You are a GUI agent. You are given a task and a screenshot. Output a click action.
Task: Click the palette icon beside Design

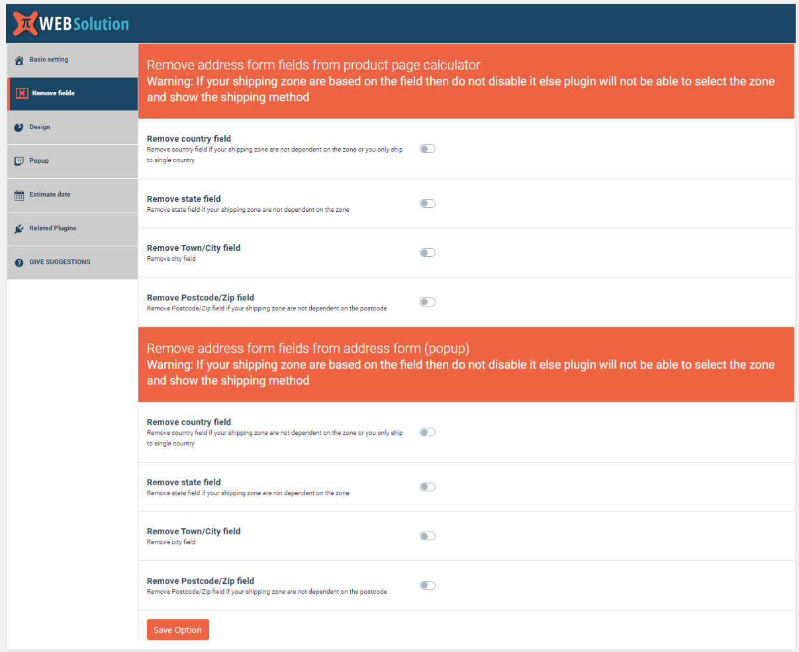(x=19, y=127)
